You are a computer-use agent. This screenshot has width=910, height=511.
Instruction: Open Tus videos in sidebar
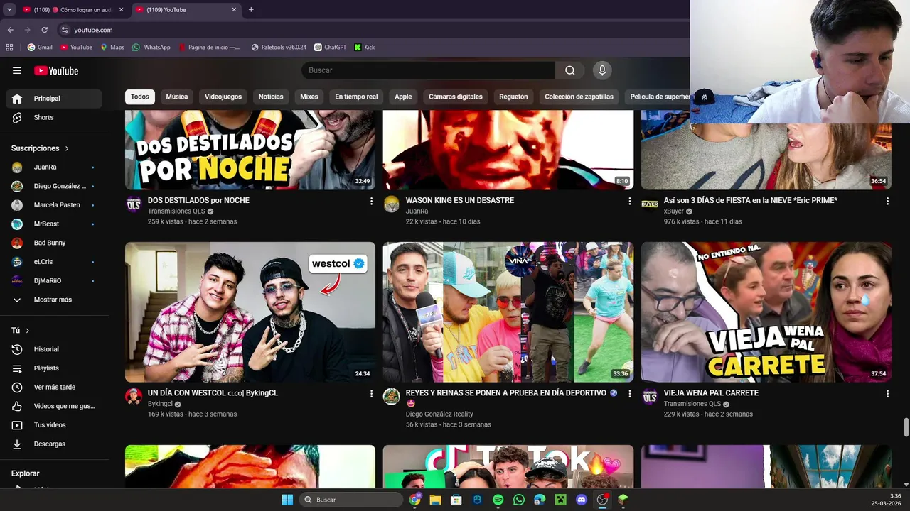tap(54, 425)
